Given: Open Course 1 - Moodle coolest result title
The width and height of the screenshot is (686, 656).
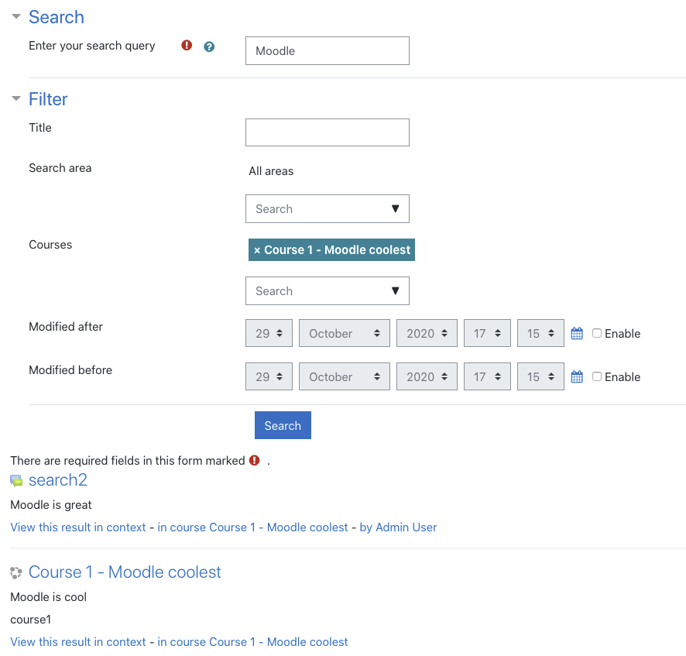Looking at the screenshot, I should [x=125, y=572].
